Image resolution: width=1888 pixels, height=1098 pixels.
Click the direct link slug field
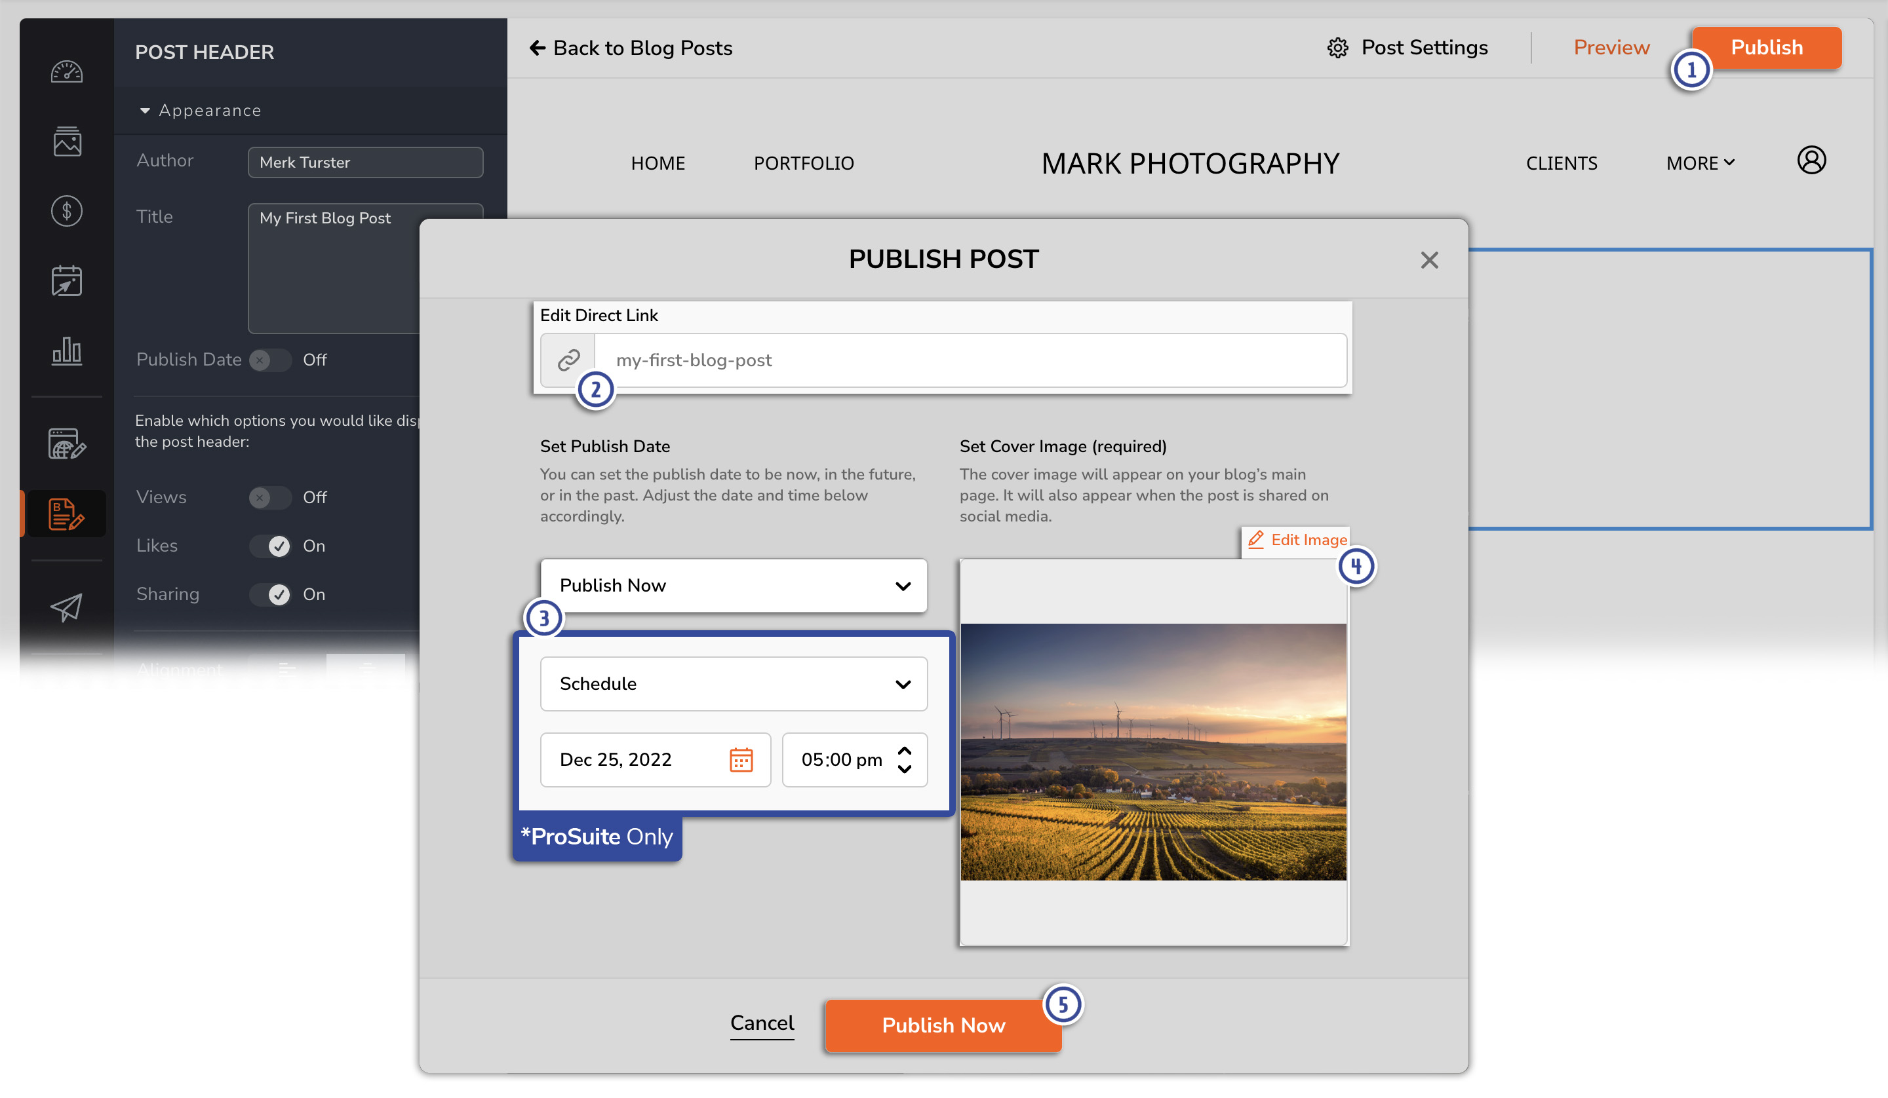tap(970, 360)
